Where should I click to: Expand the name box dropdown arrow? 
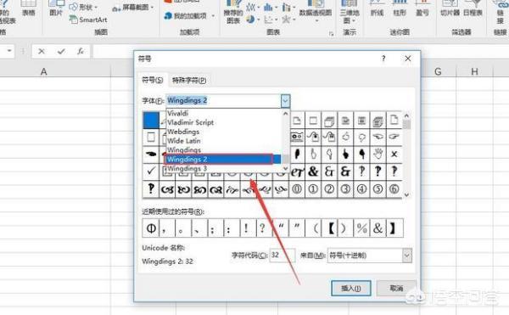(9, 51)
